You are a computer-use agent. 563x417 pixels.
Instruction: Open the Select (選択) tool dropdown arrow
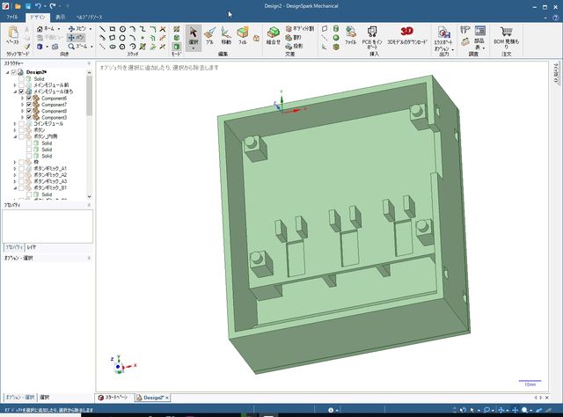pyautogui.click(x=194, y=48)
